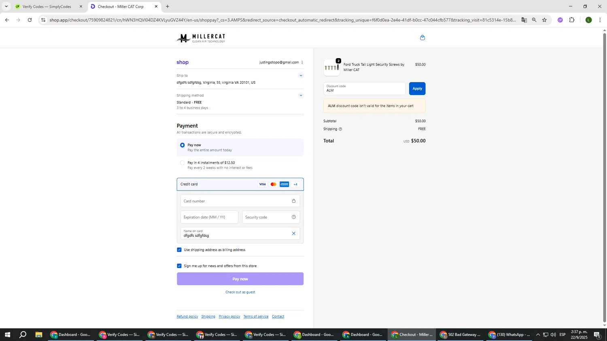Click the Security code field
This screenshot has width=607, height=341.
point(271,217)
